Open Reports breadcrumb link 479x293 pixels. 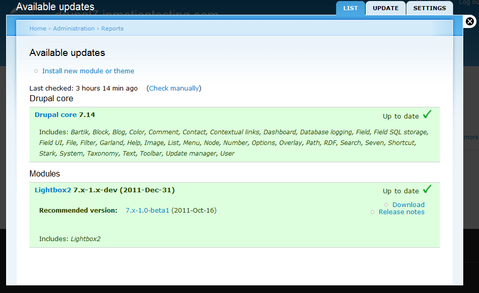click(112, 28)
